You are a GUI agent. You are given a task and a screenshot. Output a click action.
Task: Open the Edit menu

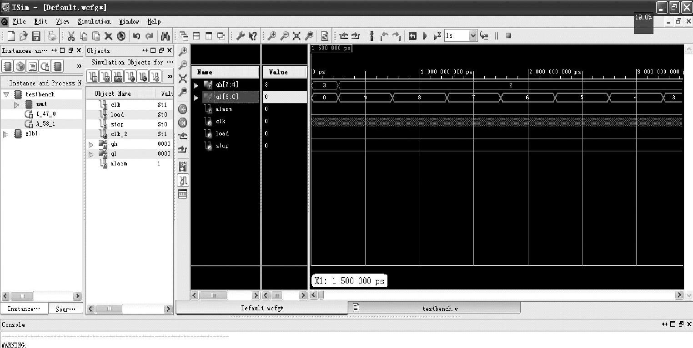40,21
